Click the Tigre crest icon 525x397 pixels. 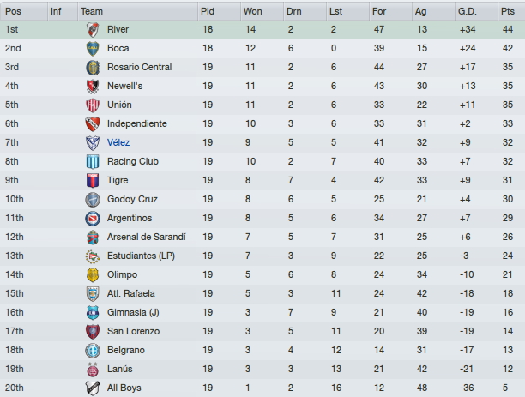coord(93,180)
